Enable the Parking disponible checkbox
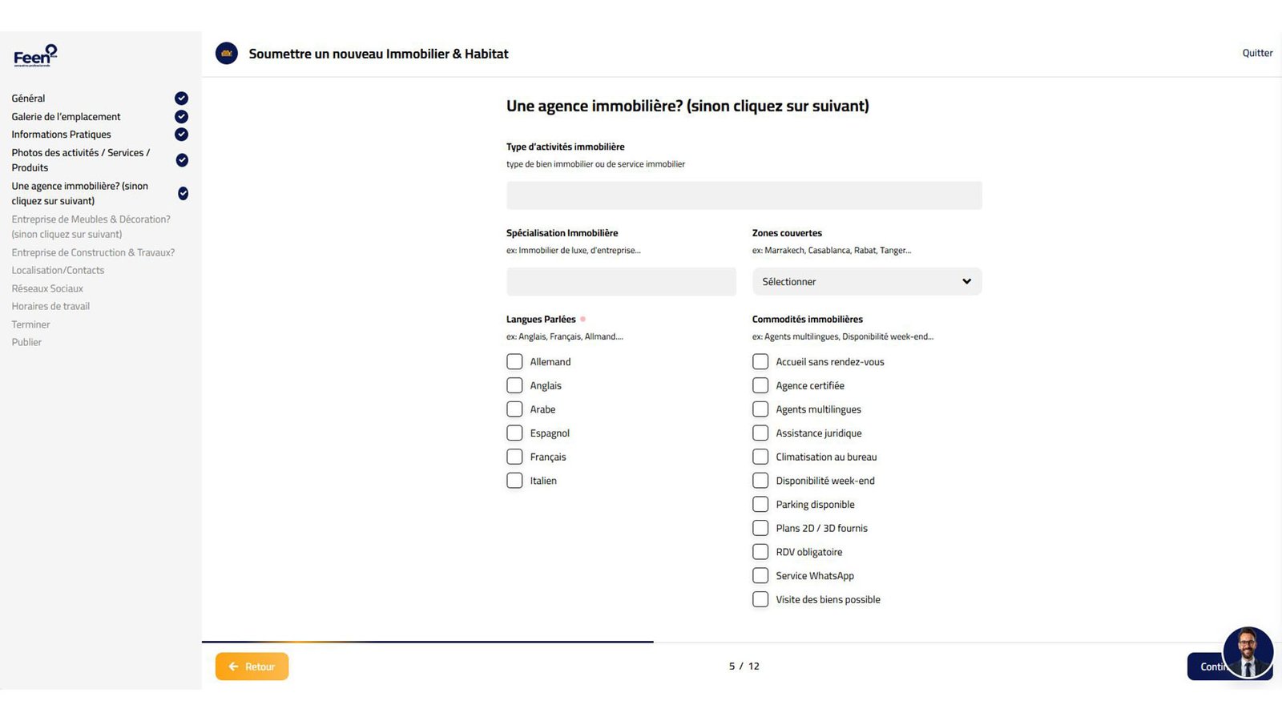Viewport: 1282px width, 721px height. click(760, 505)
